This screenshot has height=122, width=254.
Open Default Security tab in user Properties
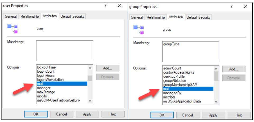pos(72,16)
